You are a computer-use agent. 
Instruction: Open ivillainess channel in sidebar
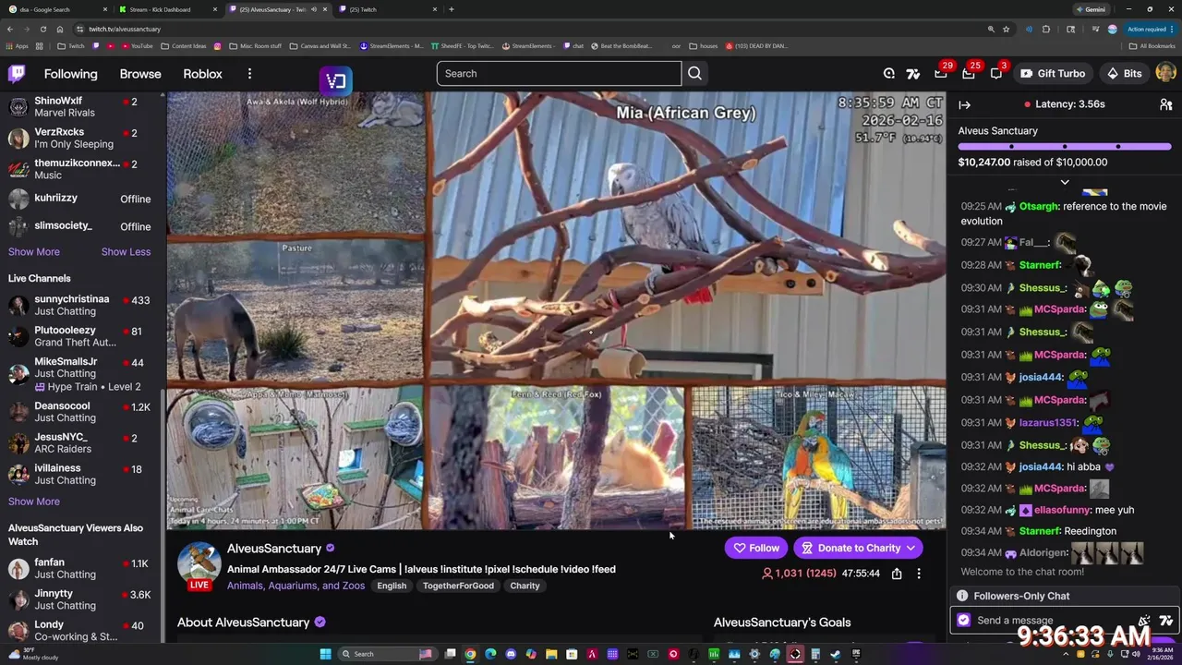pyautogui.click(x=81, y=475)
